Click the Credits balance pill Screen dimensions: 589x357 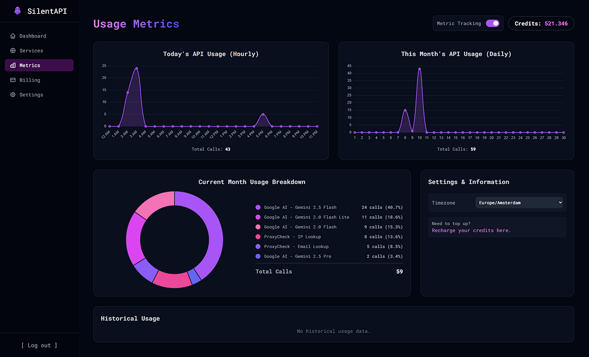tap(541, 23)
